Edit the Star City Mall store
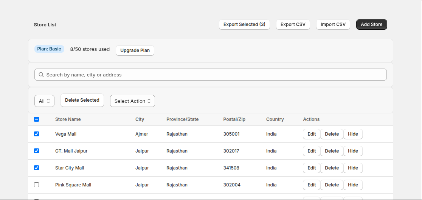Image resolution: width=422 pixels, height=200 pixels. (312, 168)
